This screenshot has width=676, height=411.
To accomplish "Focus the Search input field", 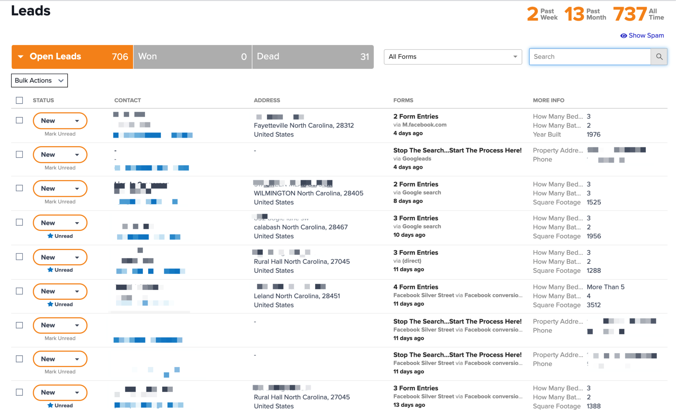I will pos(590,57).
